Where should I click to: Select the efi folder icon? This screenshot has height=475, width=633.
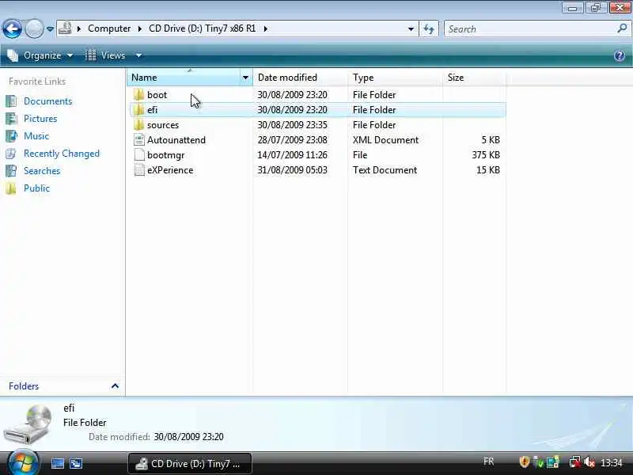click(x=138, y=110)
